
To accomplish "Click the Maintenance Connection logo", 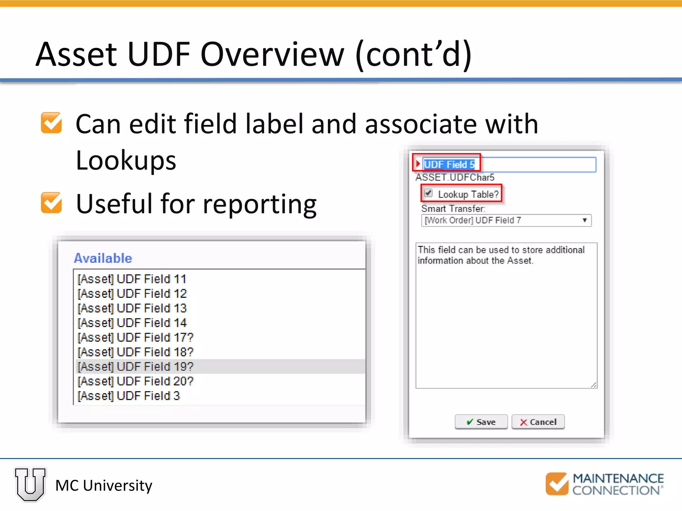I will tap(605, 484).
